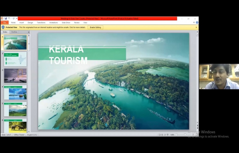Click the thumbnail pane scroll down arrow
Viewport: 239px width, 153px height.
click(x=29, y=132)
